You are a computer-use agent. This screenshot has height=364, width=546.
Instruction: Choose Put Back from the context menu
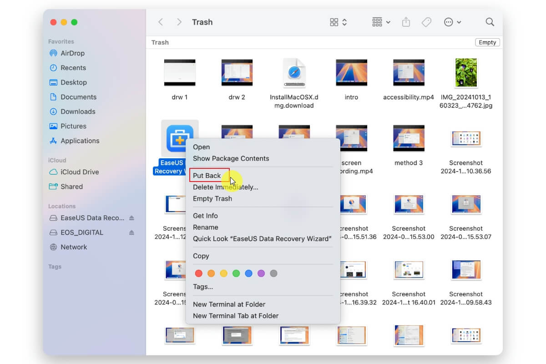(x=207, y=176)
